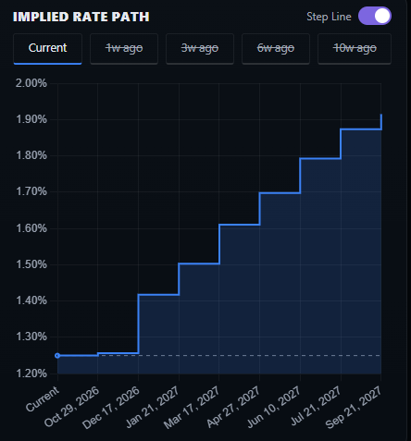The image size is (411, 441).
Task: Click the Apr 27, 2027 axis label
Action: [x=233, y=407]
